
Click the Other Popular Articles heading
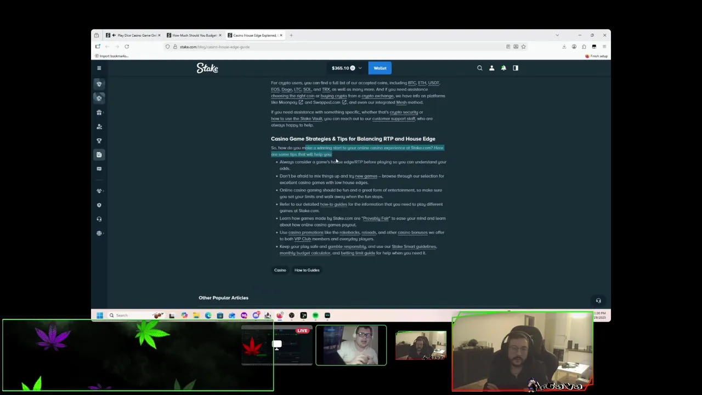223,298
